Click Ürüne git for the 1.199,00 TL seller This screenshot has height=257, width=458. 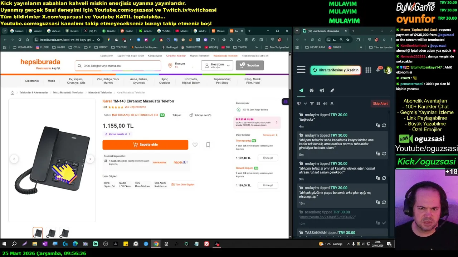(268, 185)
